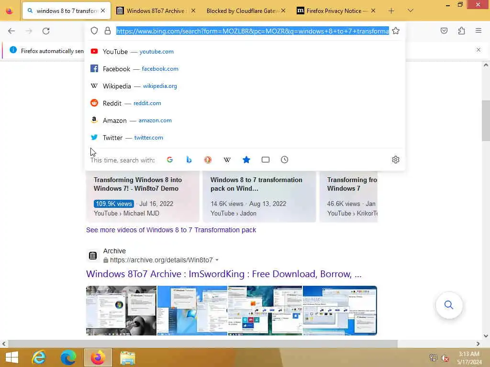This screenshot has width=490, height=367.
Task: Close the Windows 8To7 Archive tab
Action: click(193, 11)
